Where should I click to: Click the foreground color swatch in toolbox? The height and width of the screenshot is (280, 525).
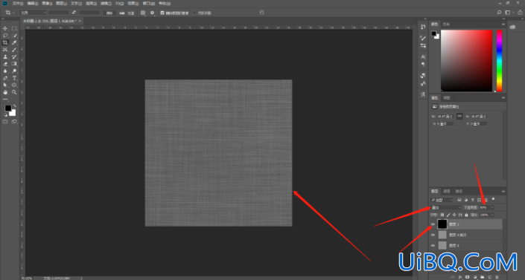(7, 108)
